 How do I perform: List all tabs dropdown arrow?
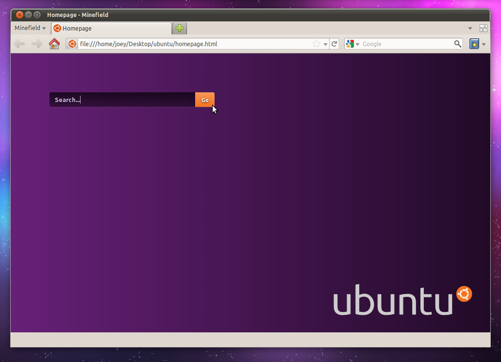pyautogui.click(x=470, y=28)
